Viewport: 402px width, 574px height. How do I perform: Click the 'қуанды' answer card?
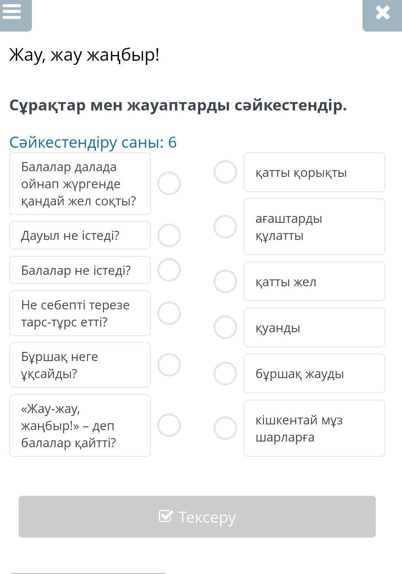click(x=314, y=328)
